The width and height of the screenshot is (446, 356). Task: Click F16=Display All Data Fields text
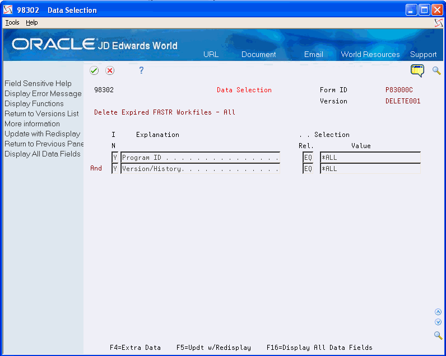[x=319, y=348]
